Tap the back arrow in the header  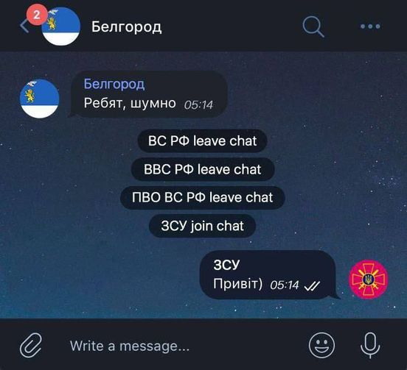[24, 26]
